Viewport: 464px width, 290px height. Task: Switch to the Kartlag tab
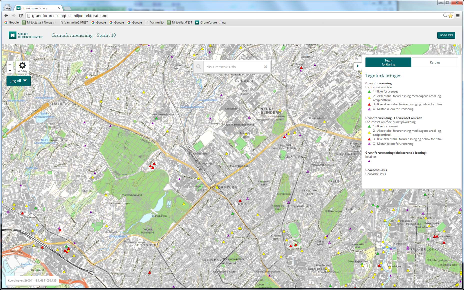click(x=435, y=62)
